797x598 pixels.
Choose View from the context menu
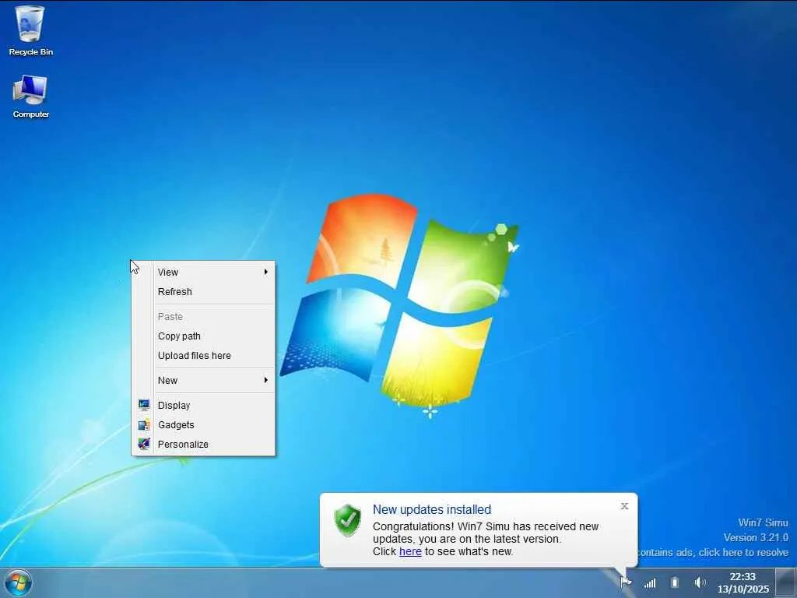pos(203,272)
